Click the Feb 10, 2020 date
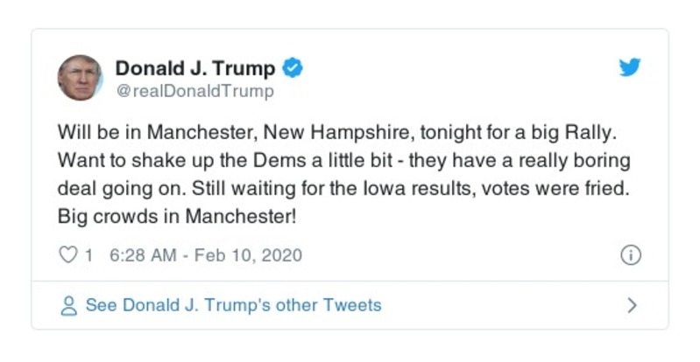This screenshot has height=362, width=700. click(248, 255)
